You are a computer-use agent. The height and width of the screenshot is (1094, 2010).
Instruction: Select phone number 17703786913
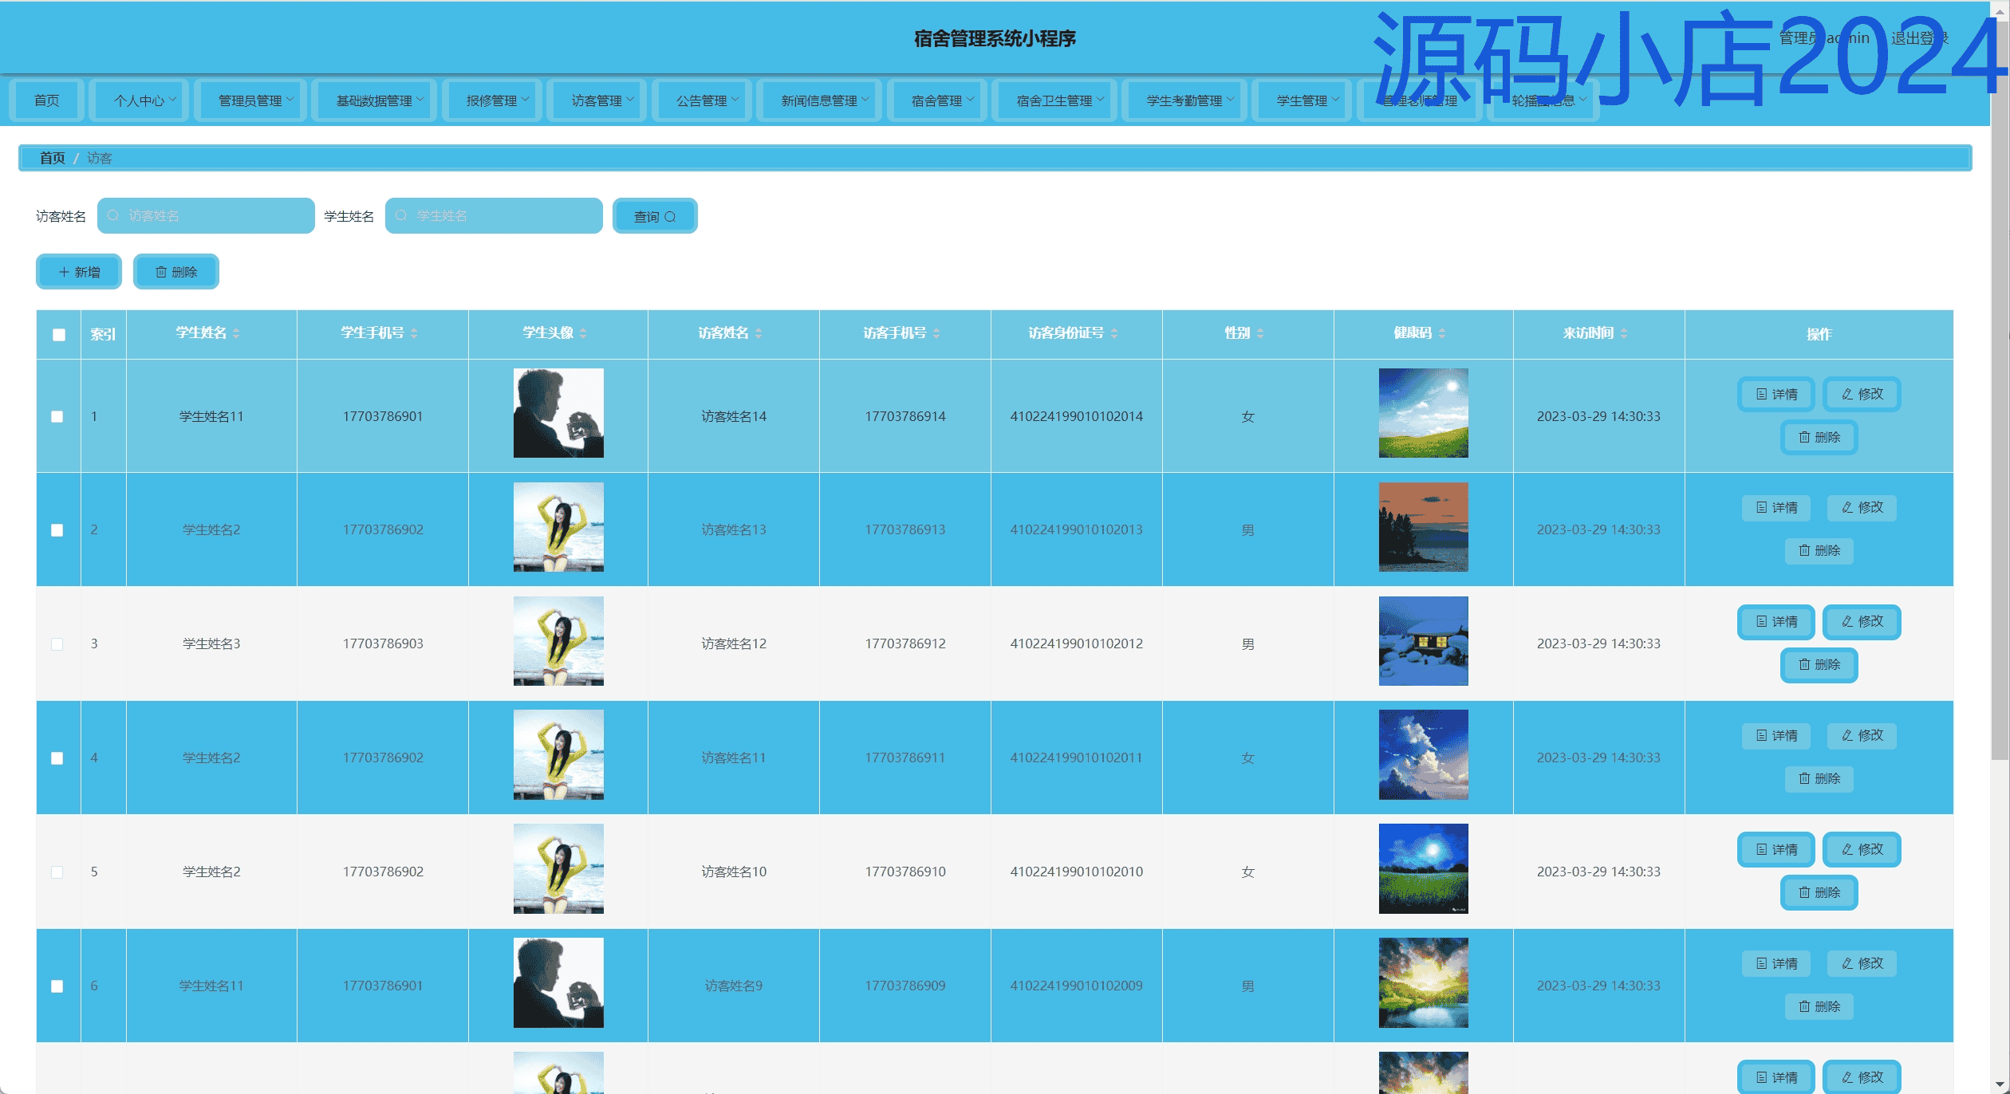tap(905, 529)
